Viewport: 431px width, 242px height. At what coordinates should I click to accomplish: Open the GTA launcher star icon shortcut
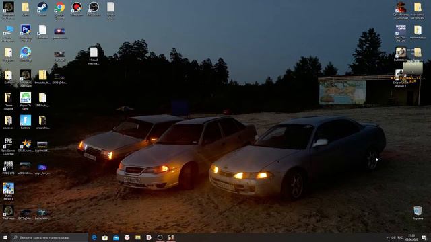coord(26,145)
